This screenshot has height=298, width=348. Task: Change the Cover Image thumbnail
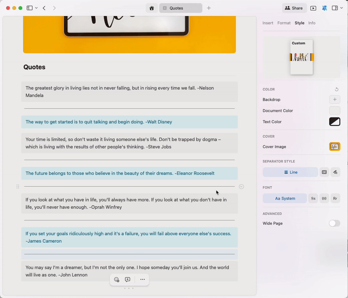335,147
